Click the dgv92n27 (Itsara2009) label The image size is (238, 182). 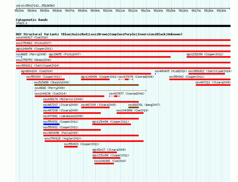tap(109, 150)
